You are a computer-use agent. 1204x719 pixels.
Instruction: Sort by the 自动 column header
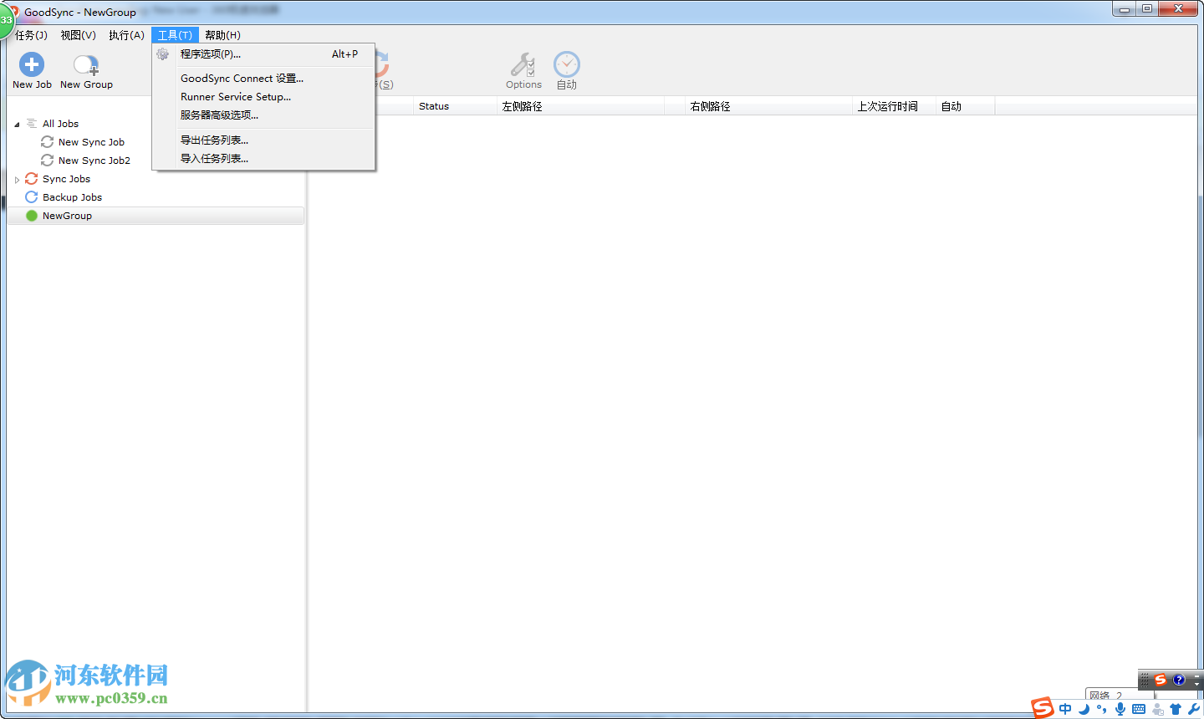pyautogui.click(x=965, y=106)
